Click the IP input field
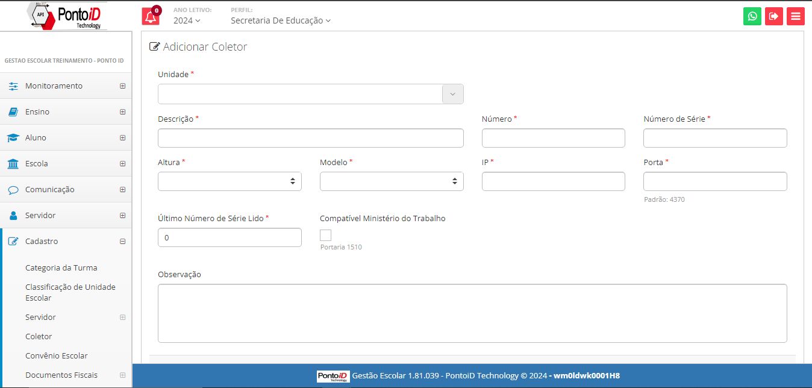Viewport: 812px width, 388px height. (x=554, y=181)
